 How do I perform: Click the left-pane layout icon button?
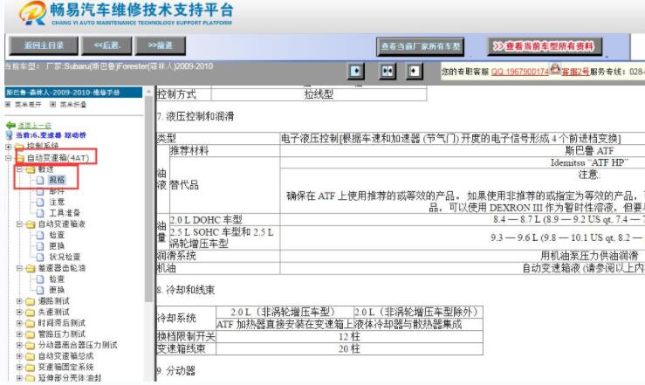coord(356,72)
